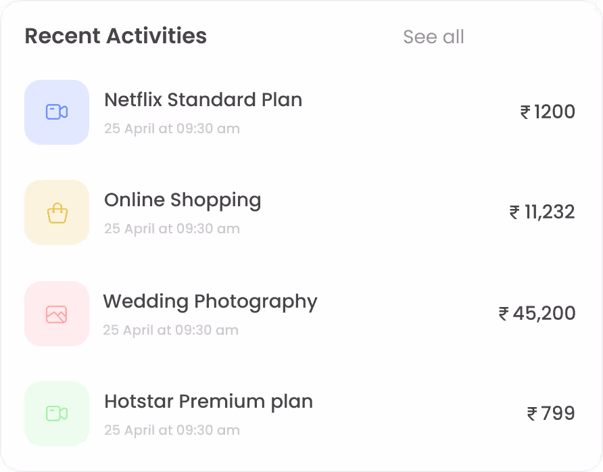Viewport: 603px width, 472px height.
Task: Click the date under Hotstar Premium plan
Action: [x=172, y=430]
